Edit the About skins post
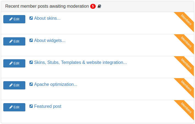Image resolution: width=195 pixels, height=124 pixels. pos(14,19)
